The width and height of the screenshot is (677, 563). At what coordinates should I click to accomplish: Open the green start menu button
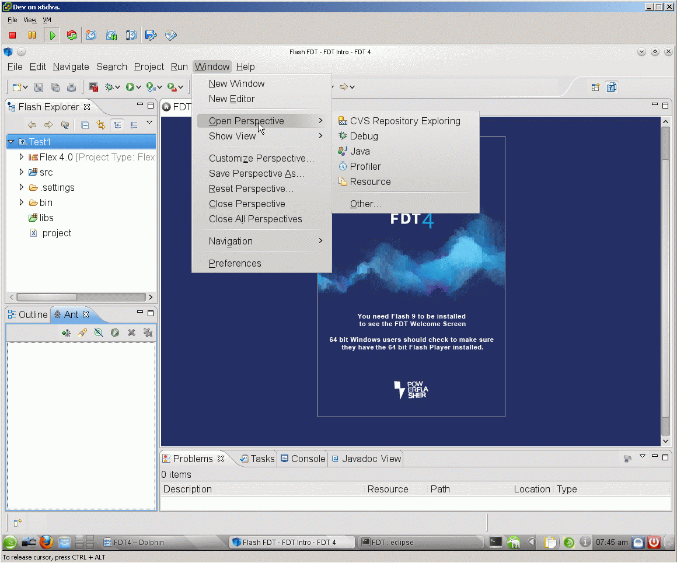click(10, 542)
